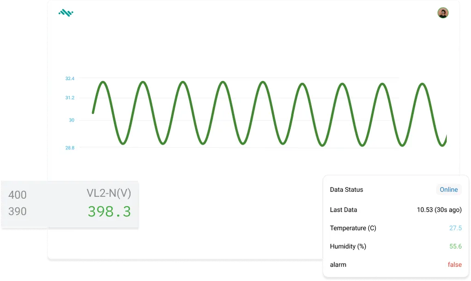Screen dimensions: 471x281
Task: Click the teal wave logo icon
Action: (66, 13)
